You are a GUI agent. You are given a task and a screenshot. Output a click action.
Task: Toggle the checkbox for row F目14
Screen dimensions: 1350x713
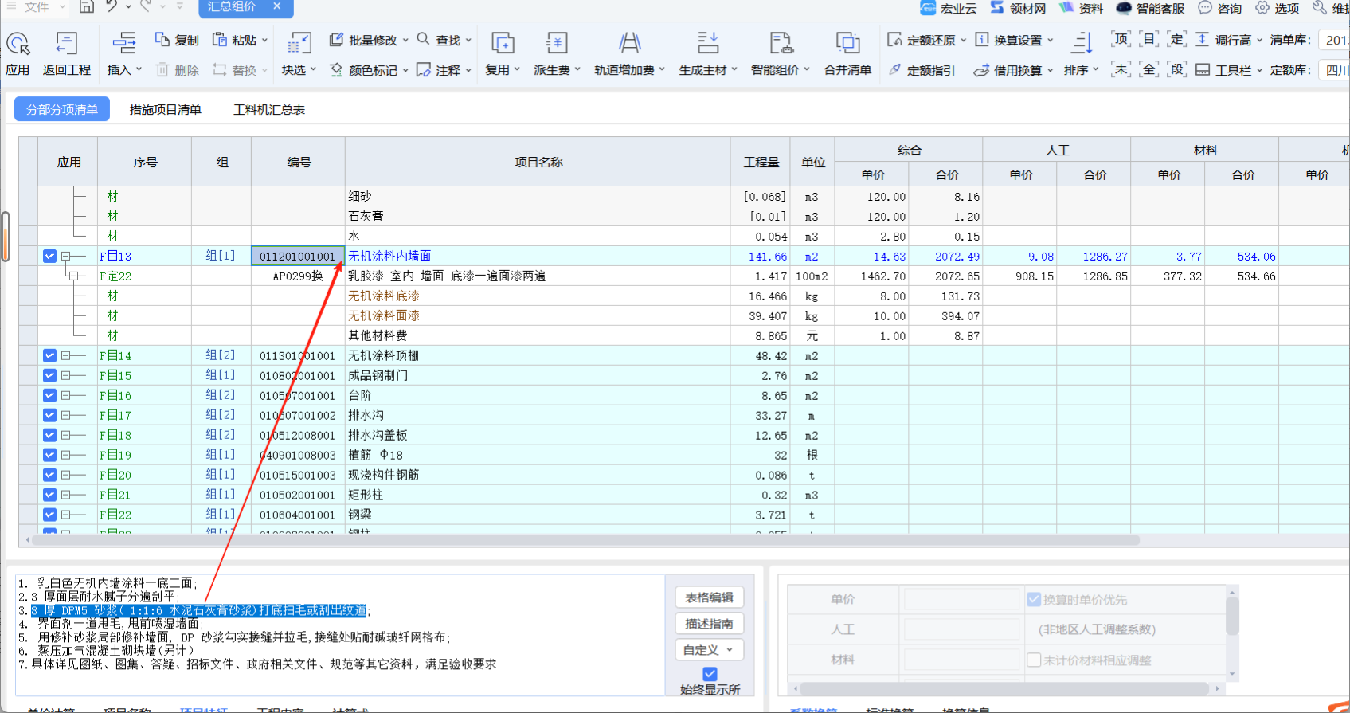tap(49, 355)
